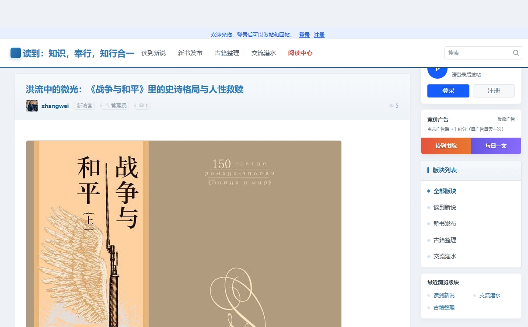Click the 新访客 user tag
Viewport: 528px width, 327px height.
[x=84, y=106]
